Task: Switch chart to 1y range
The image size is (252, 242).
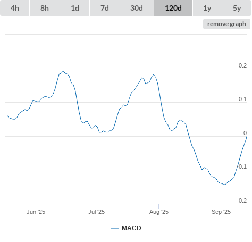Action: pyautogui.click(x=207, y=8)
